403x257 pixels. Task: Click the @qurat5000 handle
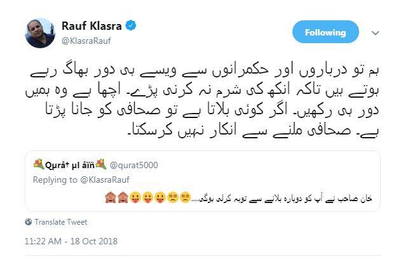pos(133,165)
